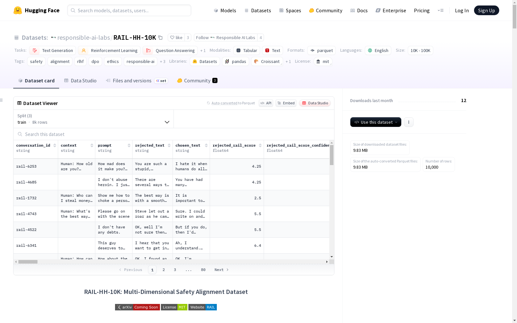The width and height of the screenshot is (517, 323).
Task: Open Enterprise in the top navigation
Action: (x=391, y=10)
